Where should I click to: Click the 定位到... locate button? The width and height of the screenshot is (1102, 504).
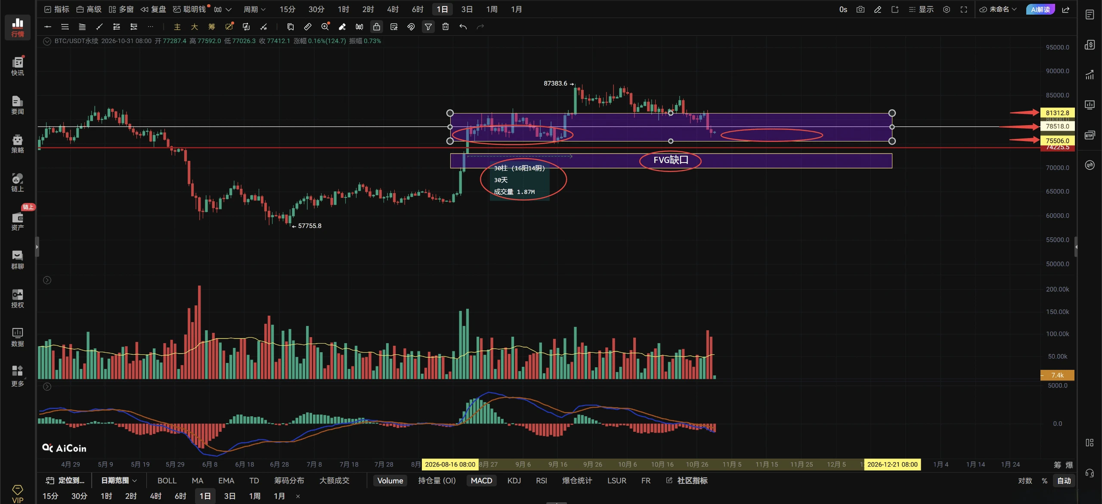[x=66, y=480]
